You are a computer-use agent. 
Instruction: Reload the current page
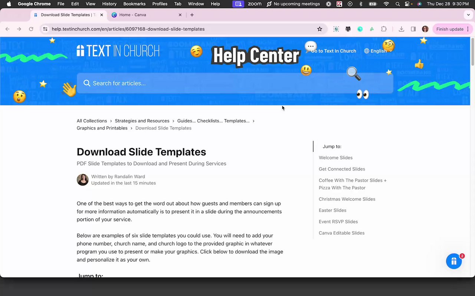pos(31,29)
